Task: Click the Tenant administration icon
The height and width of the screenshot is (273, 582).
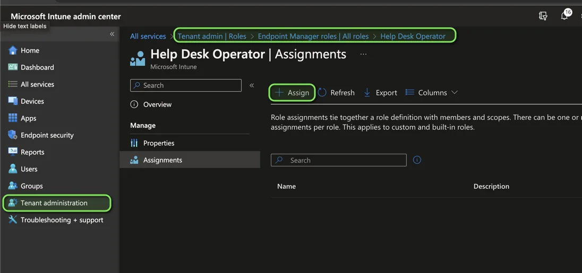Action: tap(13, 202)
